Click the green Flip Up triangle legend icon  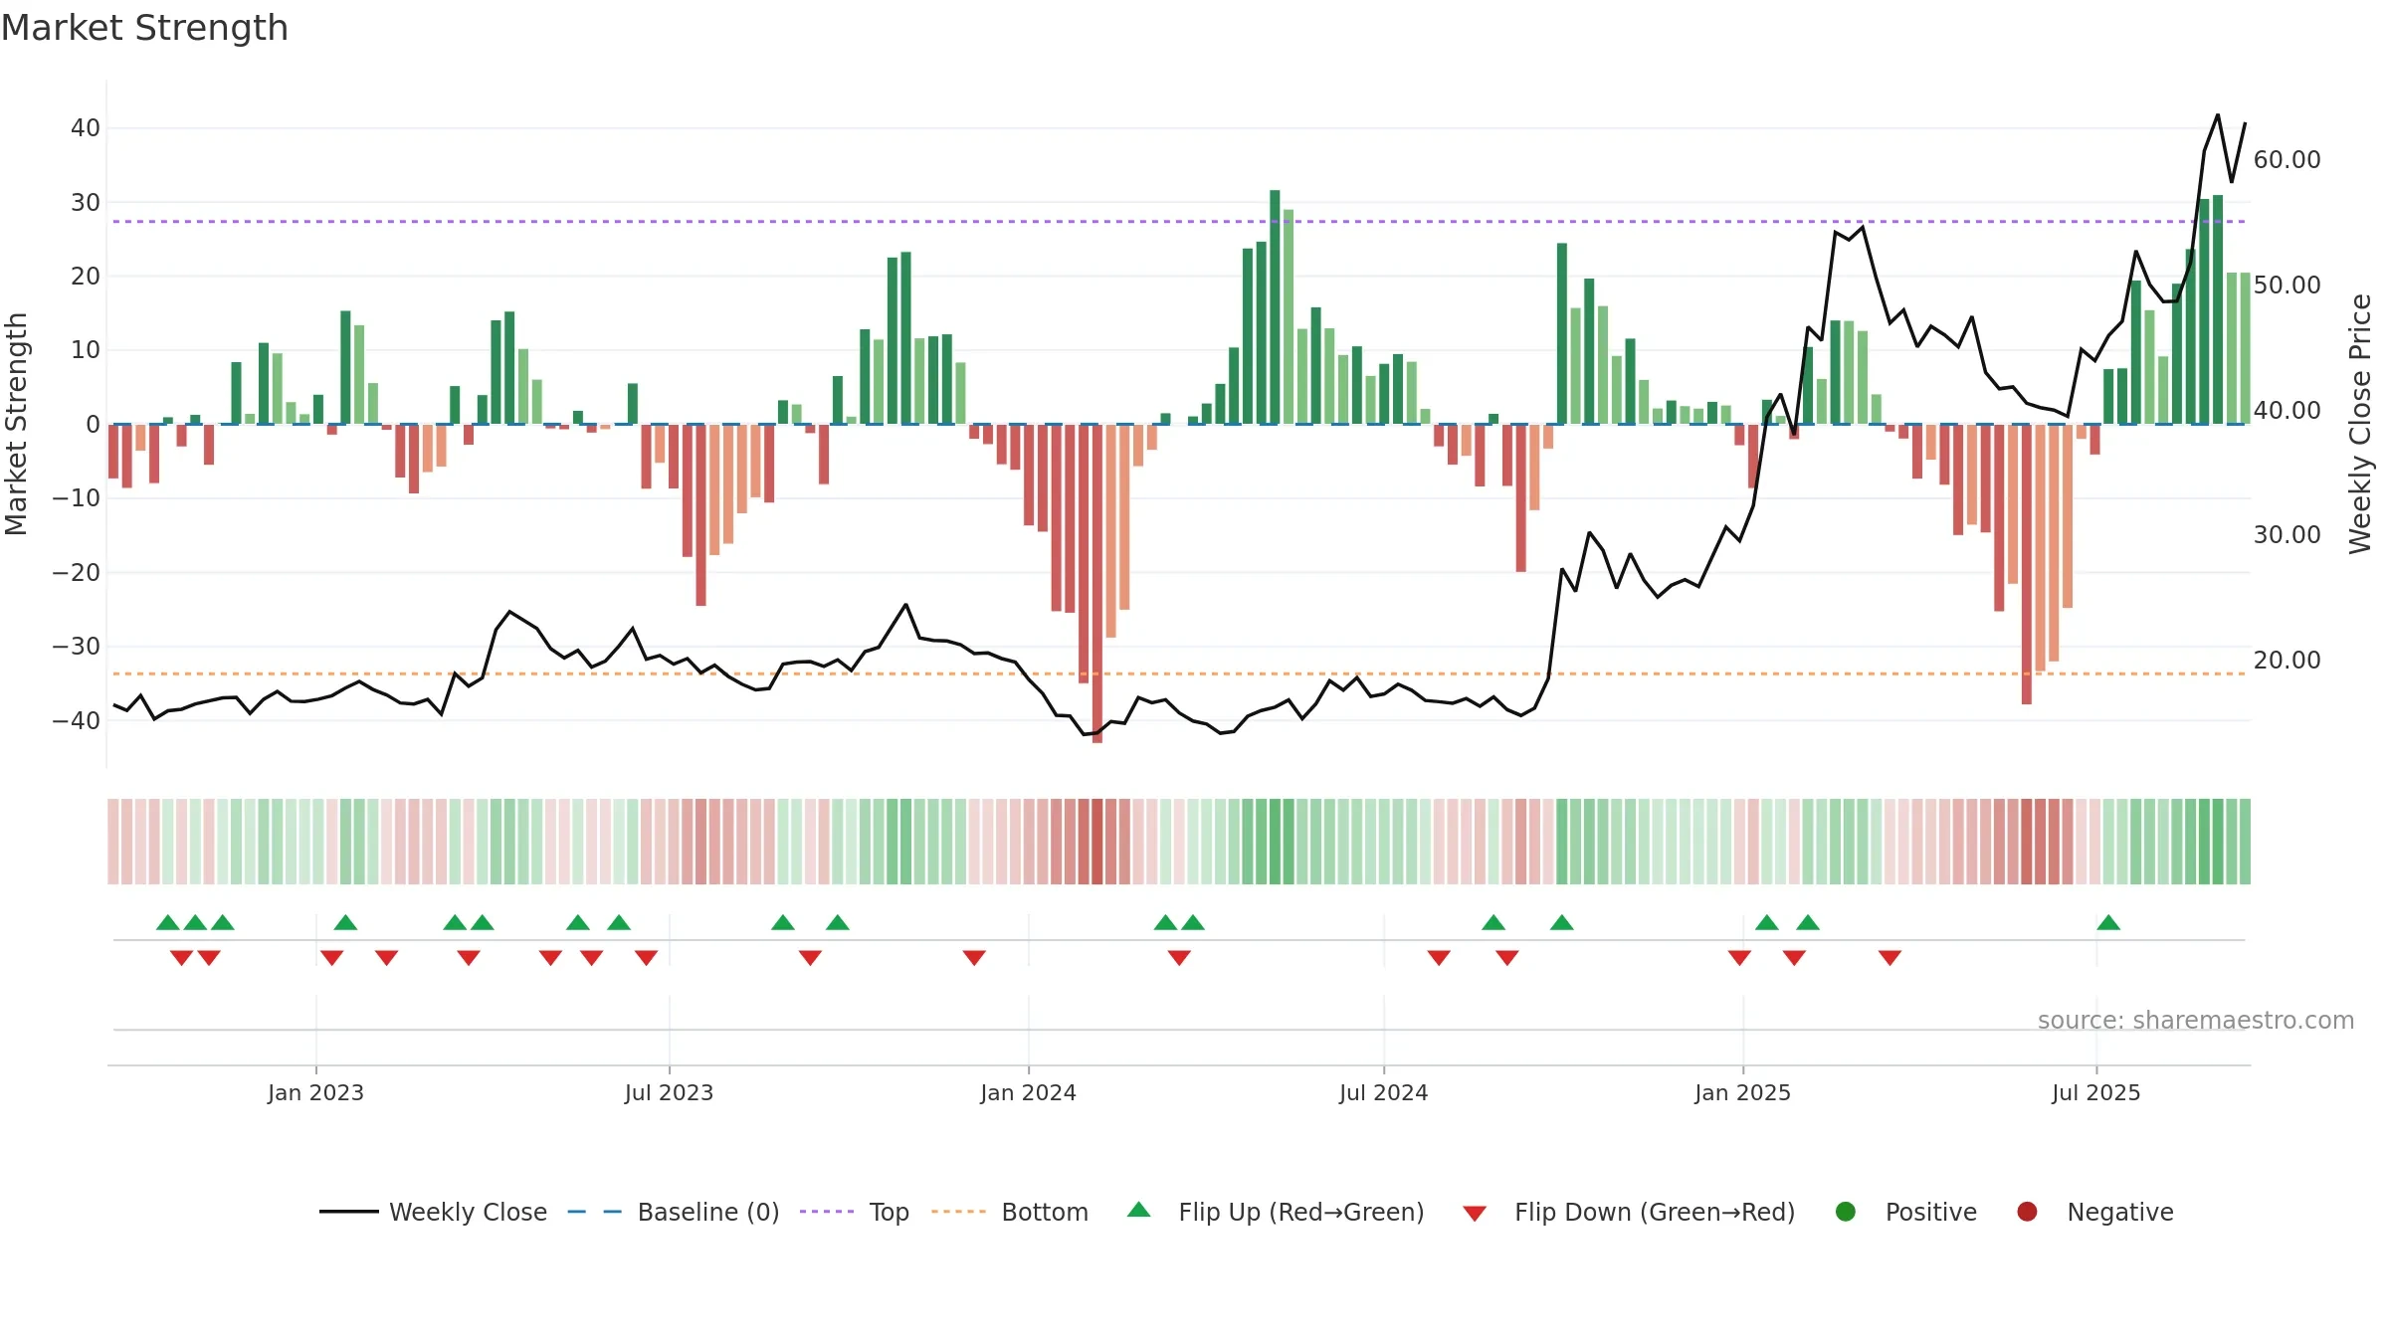(1139, 1210)
